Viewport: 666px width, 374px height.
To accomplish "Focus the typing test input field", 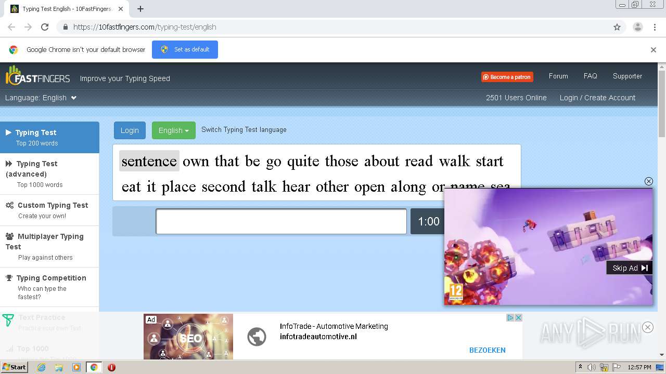I will point(281,222).
